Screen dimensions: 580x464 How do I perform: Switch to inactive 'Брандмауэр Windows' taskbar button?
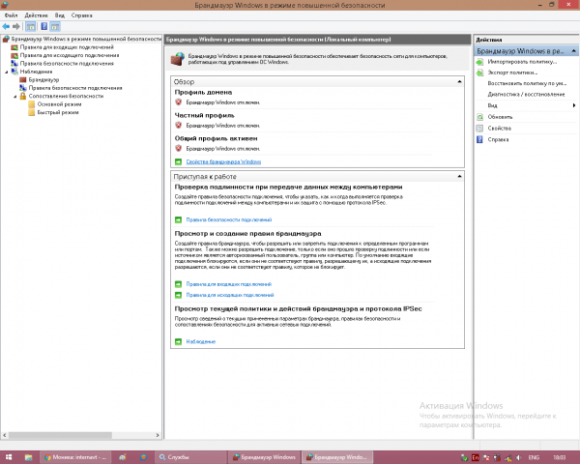point(264,457)
